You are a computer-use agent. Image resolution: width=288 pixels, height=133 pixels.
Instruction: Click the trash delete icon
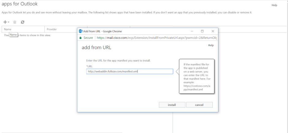coord(15,22)
